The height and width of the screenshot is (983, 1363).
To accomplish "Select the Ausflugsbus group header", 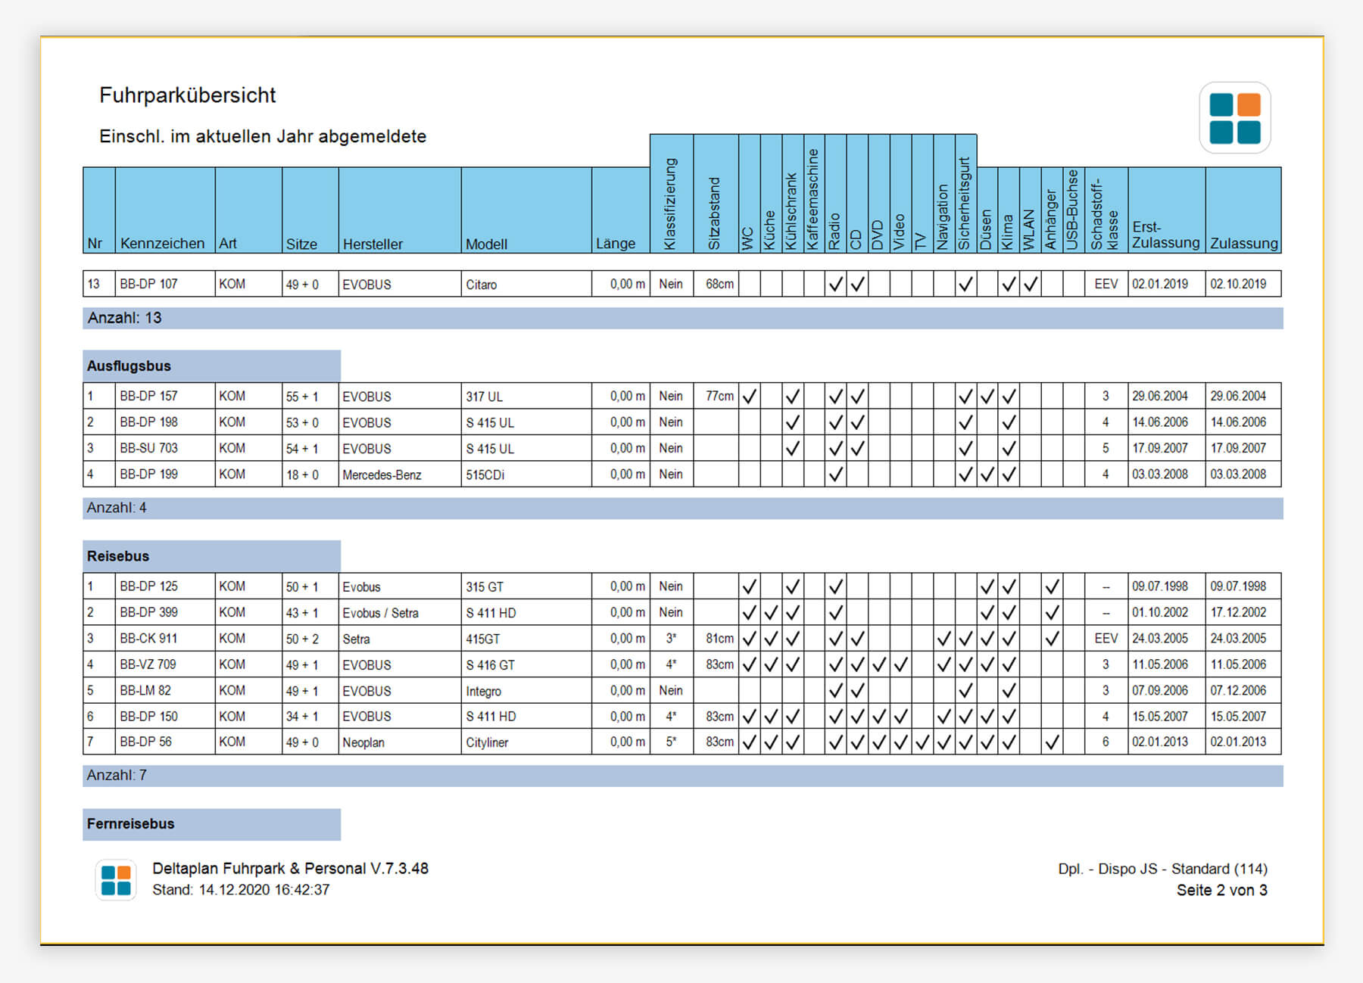I will click(x=129, y=366).
